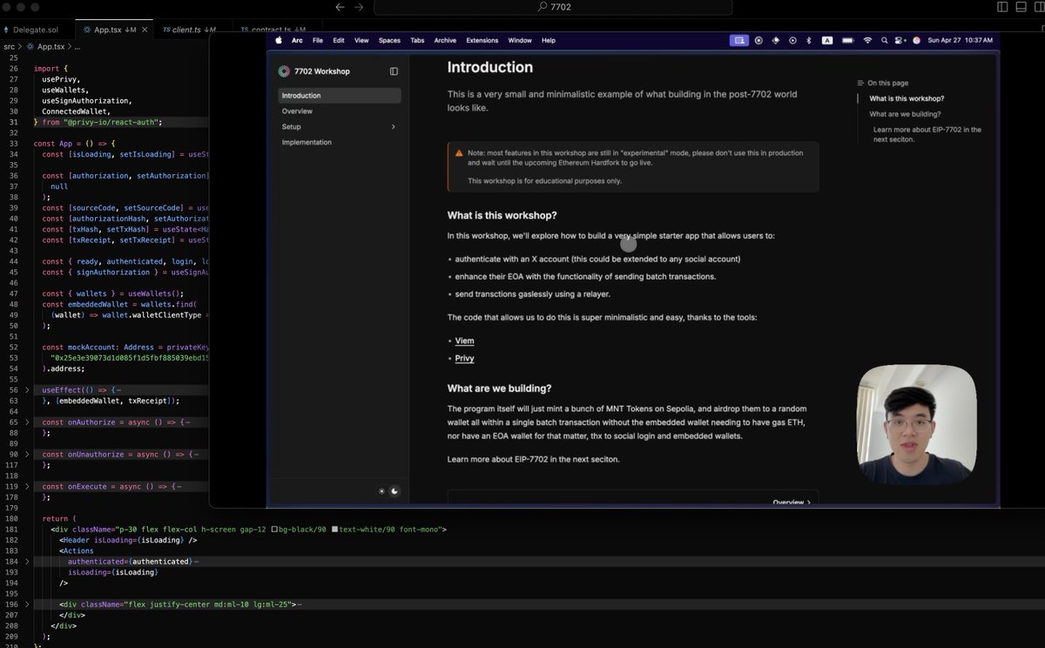Go forward with editor's right arrow
Screen dimensions: 1045x648
tap(360, 7)
